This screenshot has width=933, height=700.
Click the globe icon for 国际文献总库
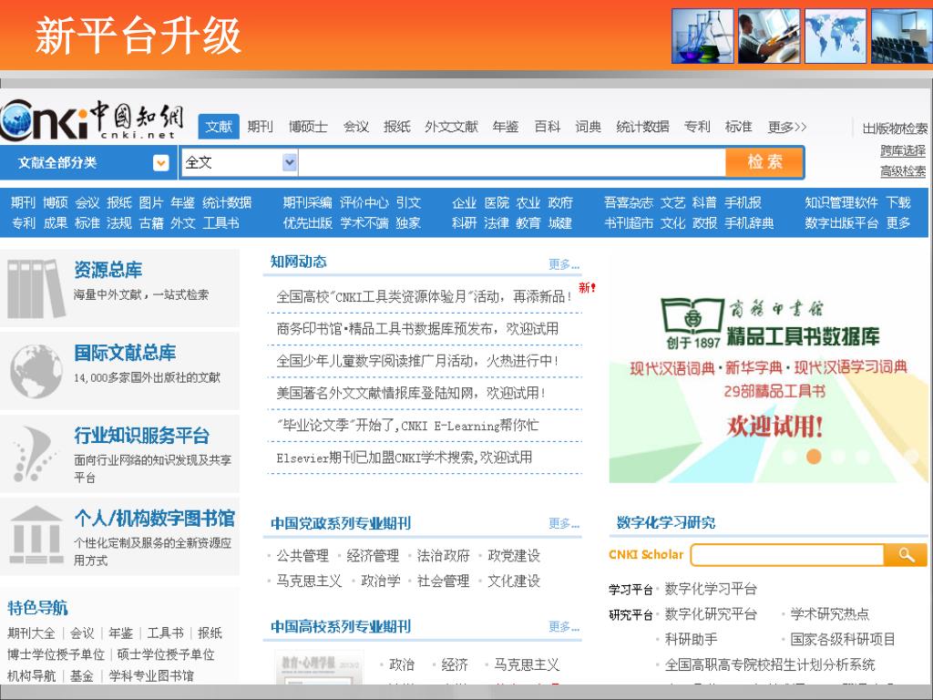[36, 372]
